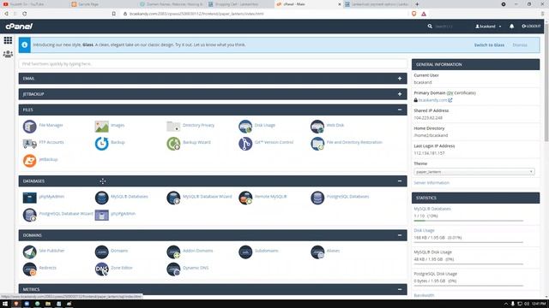Open the Domains icon
The width and height of the screenshot is (549, 308).
click(101, 252)
